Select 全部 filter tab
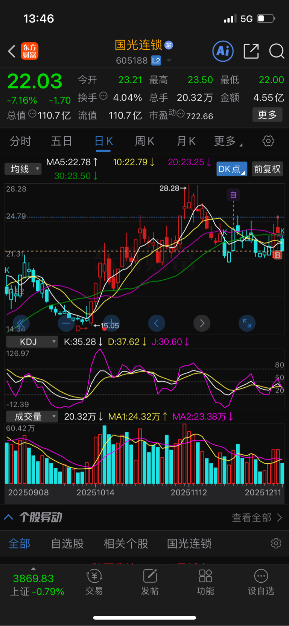Viewport: 289px width, 626px height. coord(20,544)
